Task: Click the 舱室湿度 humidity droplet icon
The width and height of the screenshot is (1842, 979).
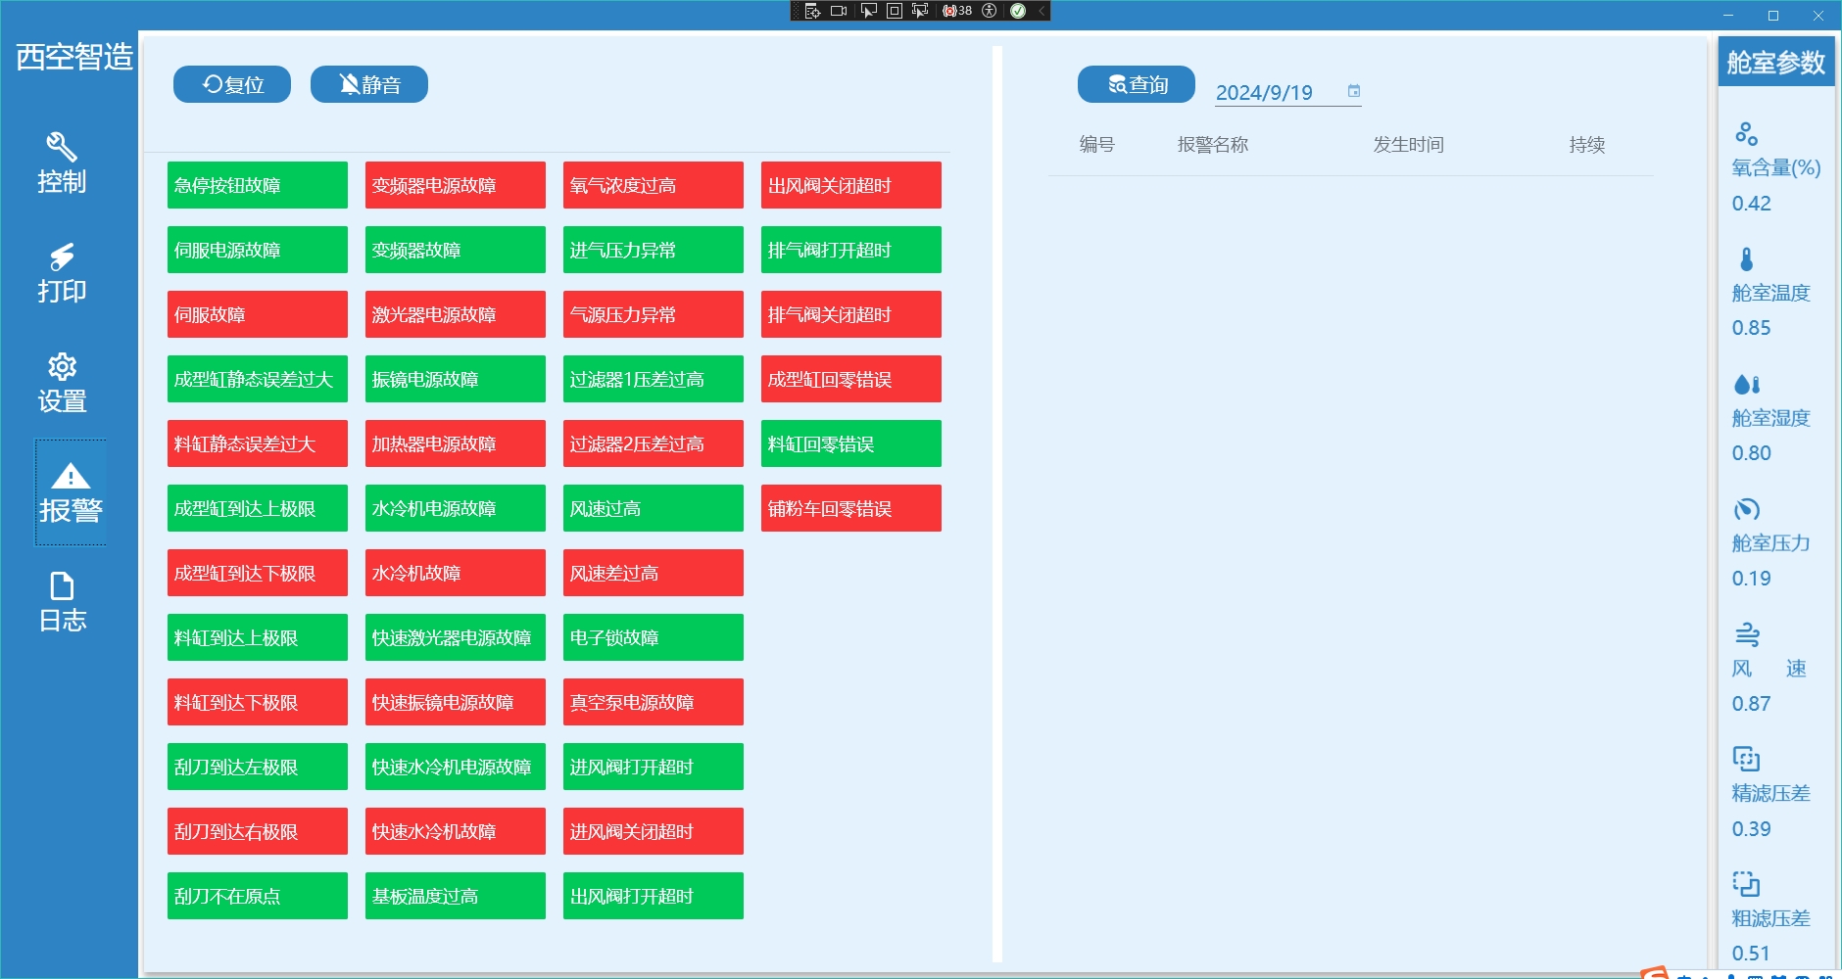Action: [x=1747, y=384]
